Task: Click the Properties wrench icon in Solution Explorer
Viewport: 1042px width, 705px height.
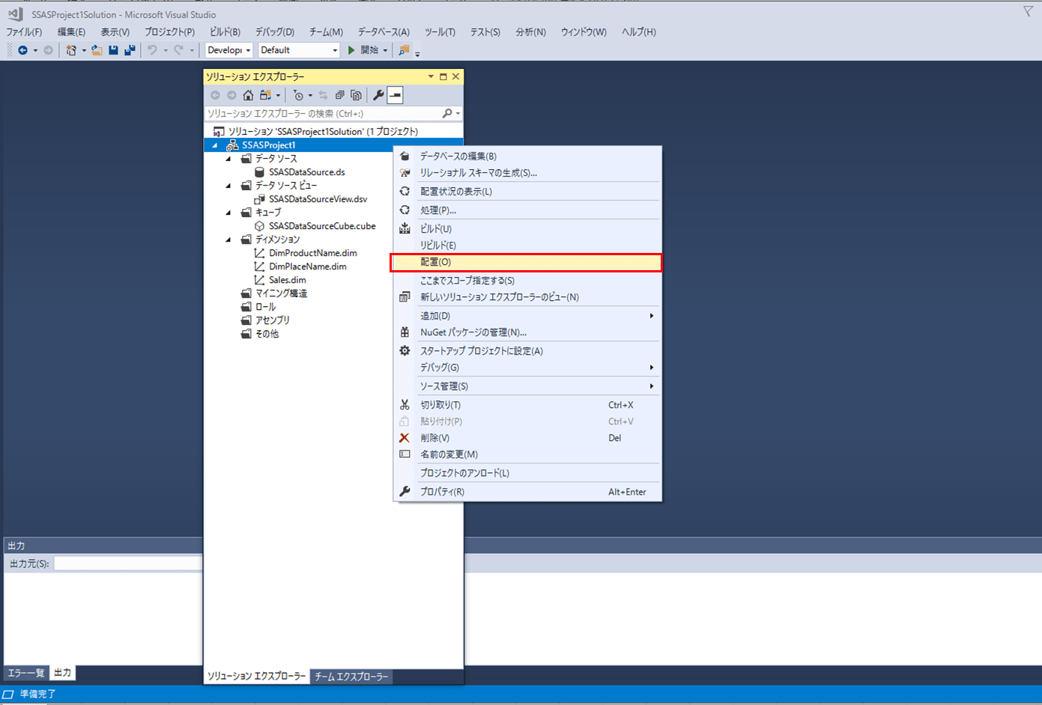Action: pos(378,95)
